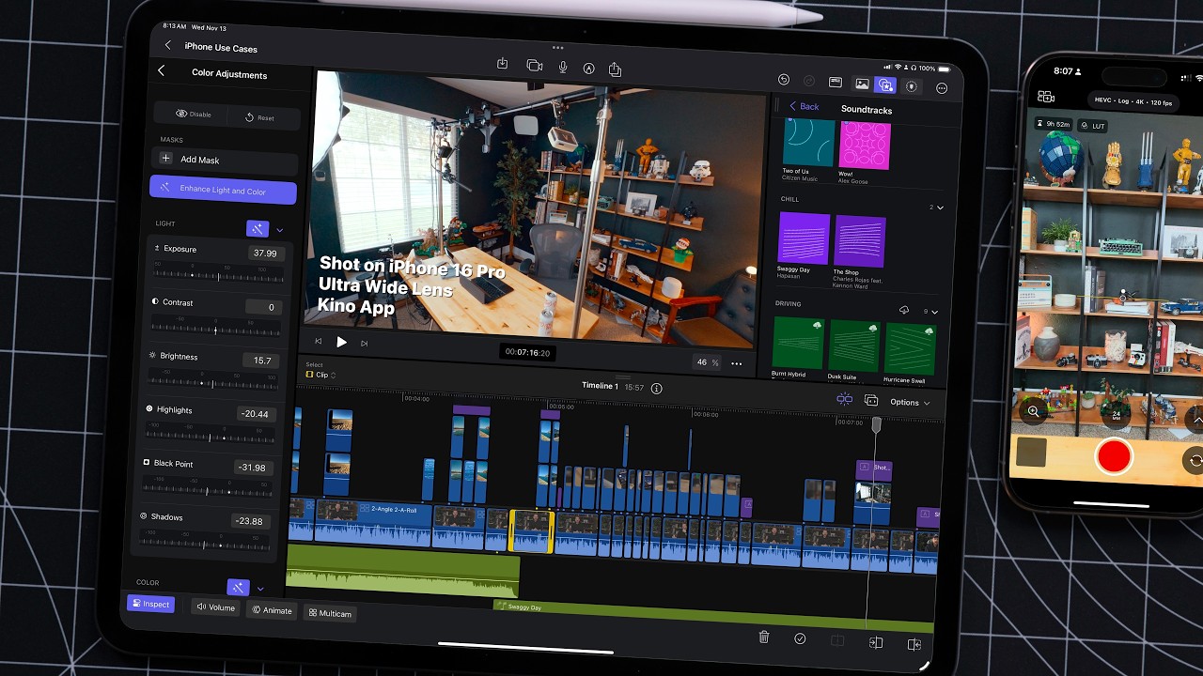
Task: Play the viewer preview
Action: coord(341,342)
